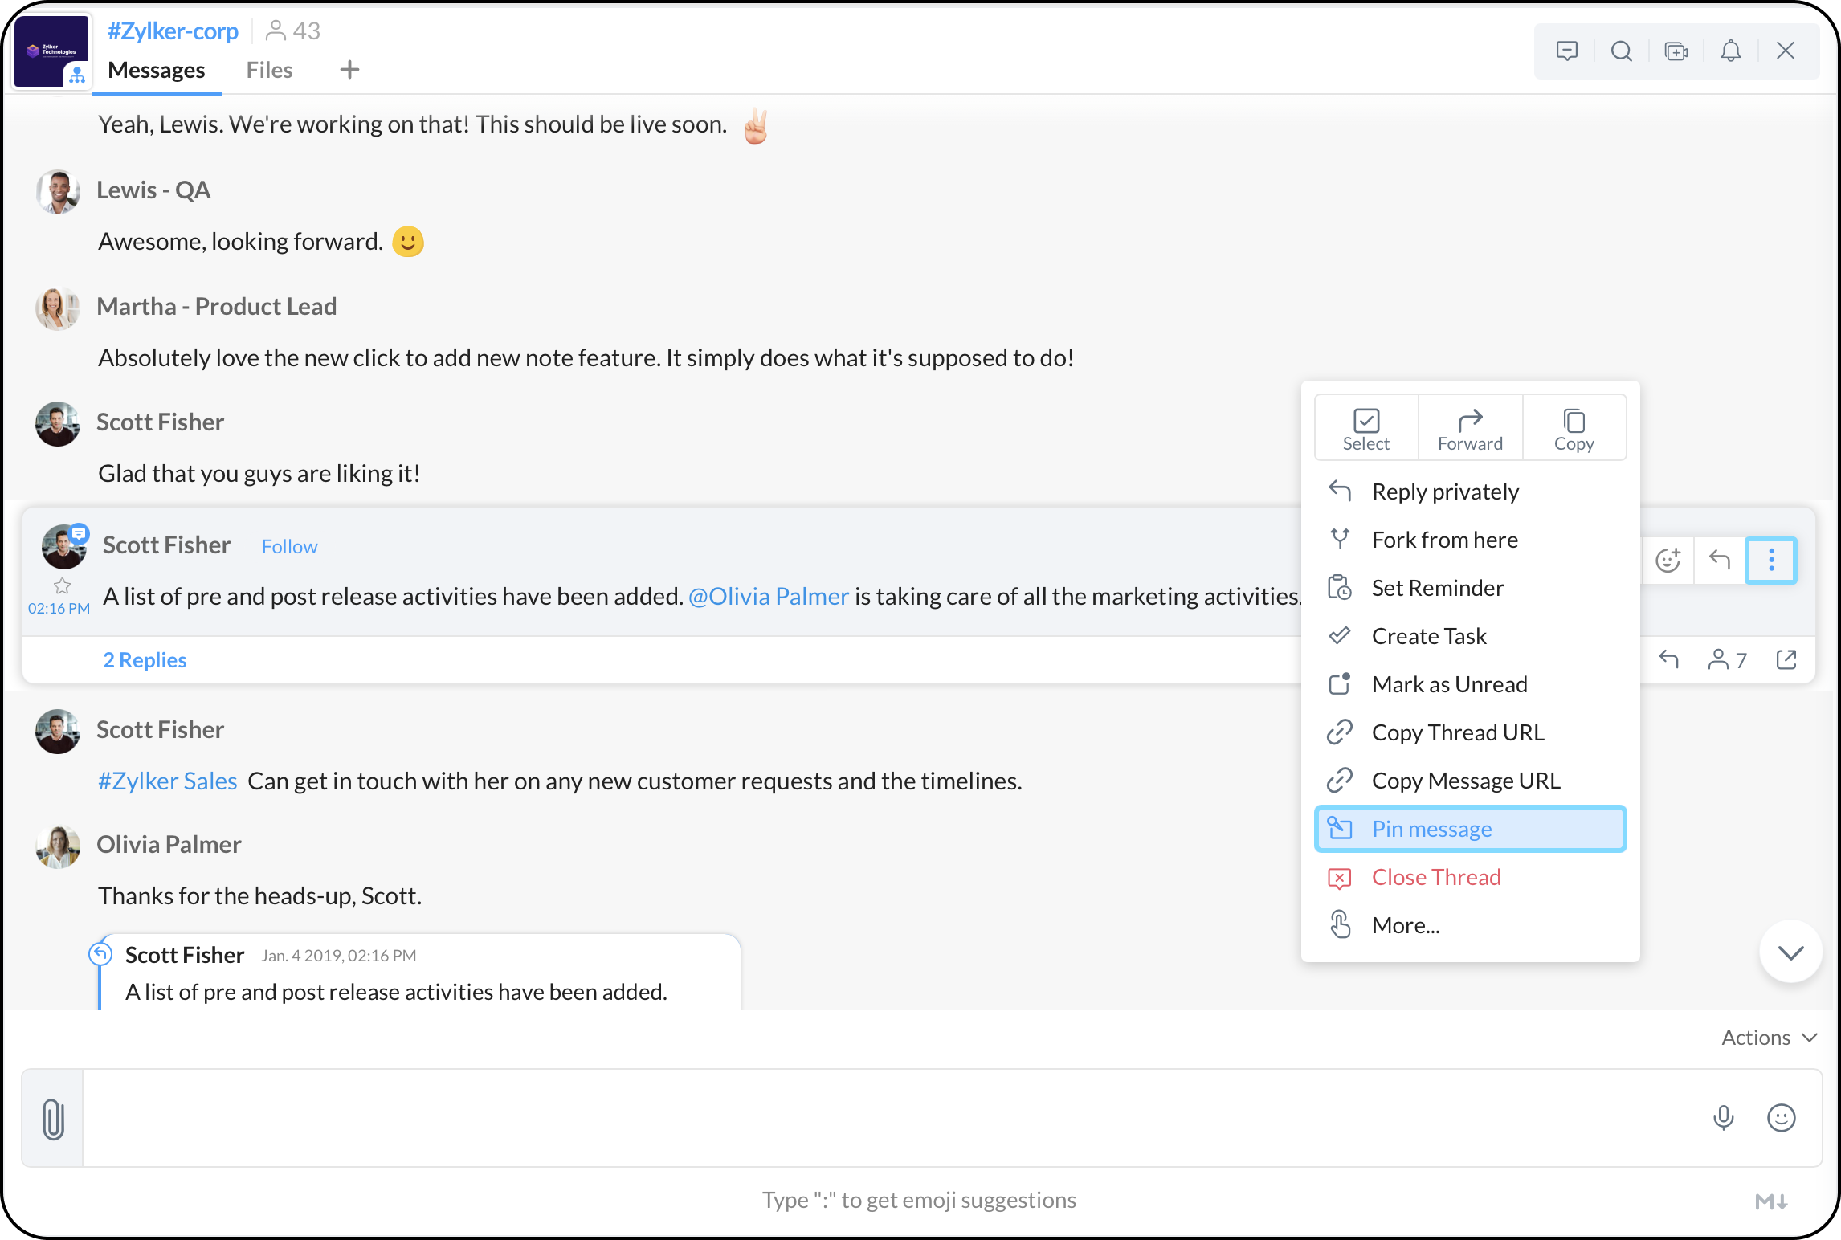Click the screen share icon in toolbar
This screenshot has height=1240, width=1841.
(1676, 51)
